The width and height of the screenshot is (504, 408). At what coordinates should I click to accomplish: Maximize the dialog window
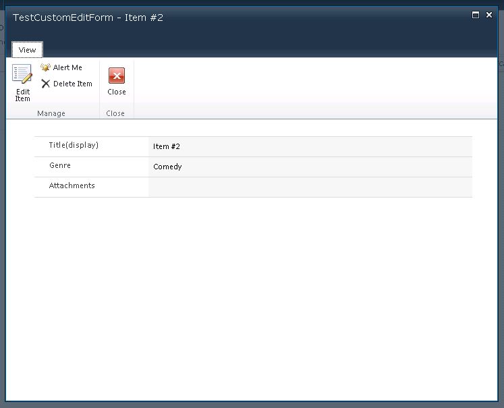click(476, 15)
